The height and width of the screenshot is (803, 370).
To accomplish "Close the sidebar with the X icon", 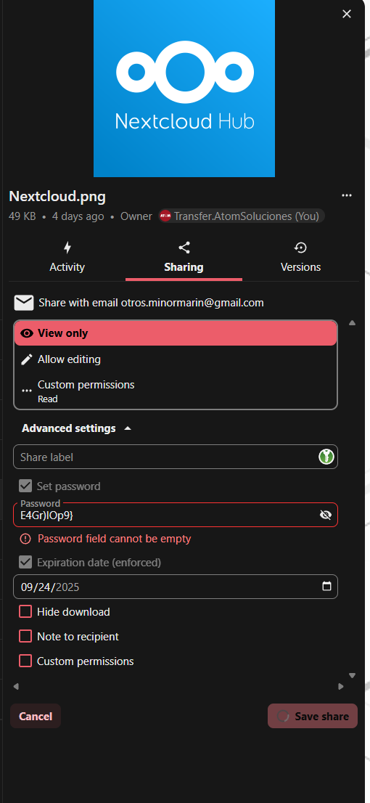I will pyautogui.click(x=347, y=14).
